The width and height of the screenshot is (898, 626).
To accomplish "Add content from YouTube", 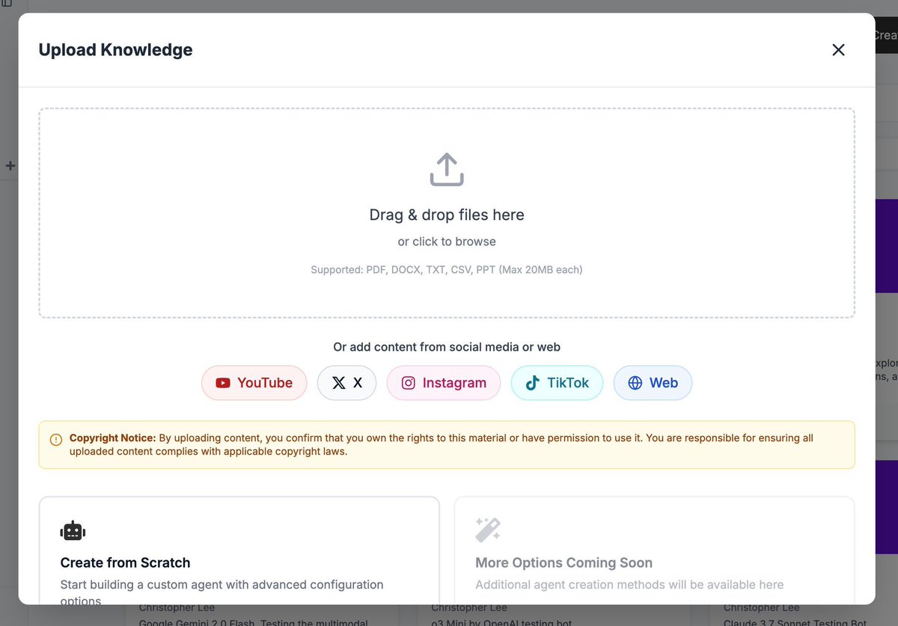I will click(x=254, y=383).
